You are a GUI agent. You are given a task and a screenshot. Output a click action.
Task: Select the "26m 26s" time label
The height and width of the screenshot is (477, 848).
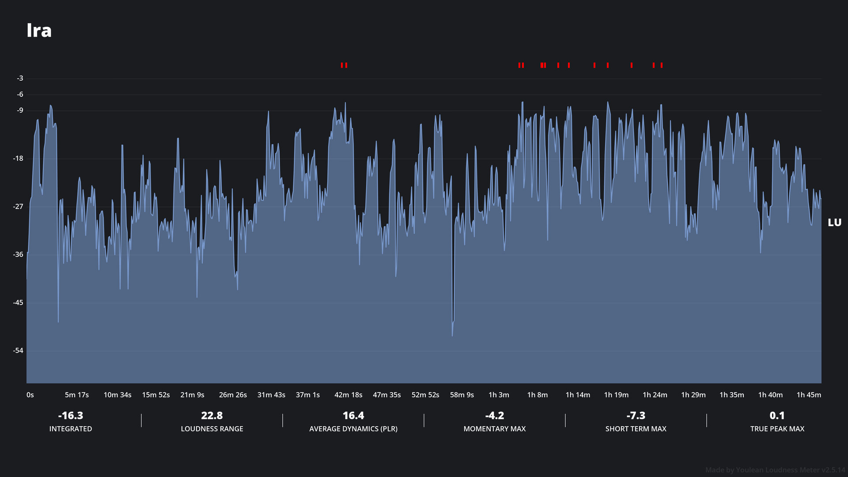[x=233, y=395]
